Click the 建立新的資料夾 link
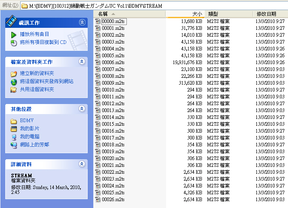The image size is (288, 208). [x=37, y=73]
